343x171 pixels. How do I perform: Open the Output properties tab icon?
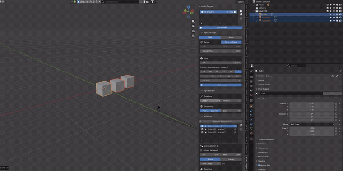[x=251, y=81]
